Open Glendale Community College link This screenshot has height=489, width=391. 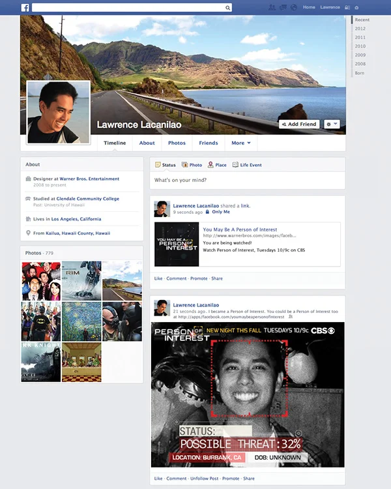(x=87, y=199)
